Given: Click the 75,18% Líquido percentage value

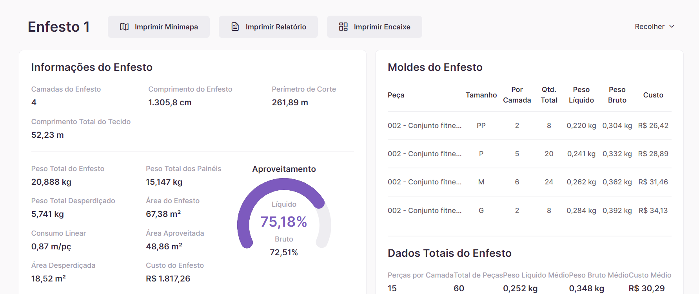Looking at the screenshot, I should point(284,222).
